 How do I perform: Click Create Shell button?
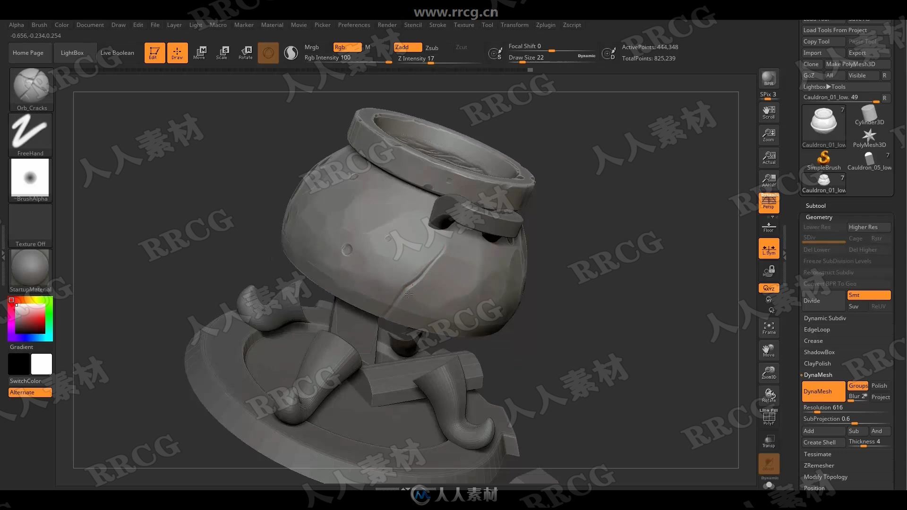pos(823,442)
